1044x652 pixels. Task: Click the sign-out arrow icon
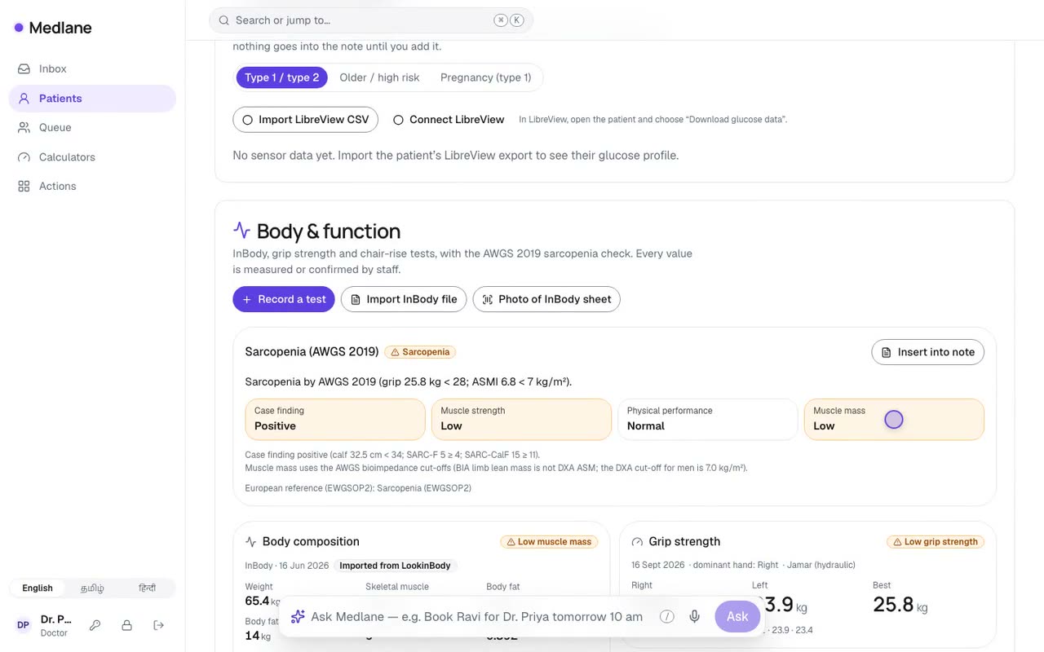click(x=159, y=625)
